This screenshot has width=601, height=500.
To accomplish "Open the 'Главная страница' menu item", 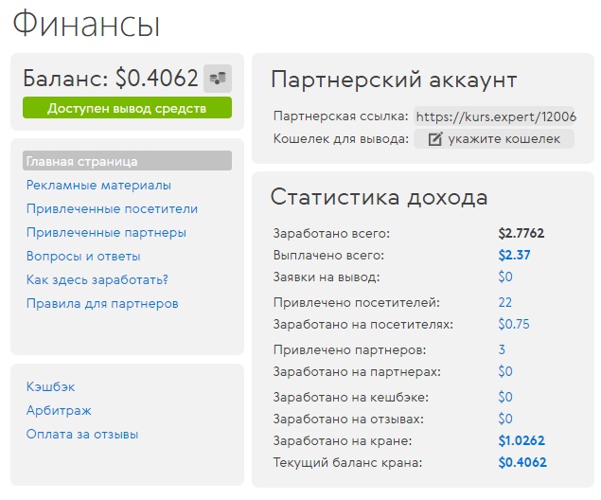I will point(127,161).
